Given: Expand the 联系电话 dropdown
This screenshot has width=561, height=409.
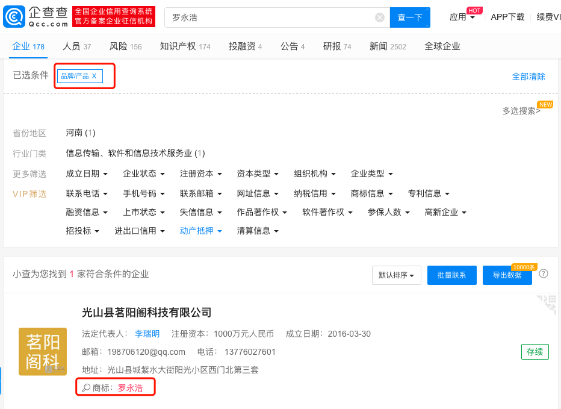Looking at the screenshot, I should [x=87, y=193].
